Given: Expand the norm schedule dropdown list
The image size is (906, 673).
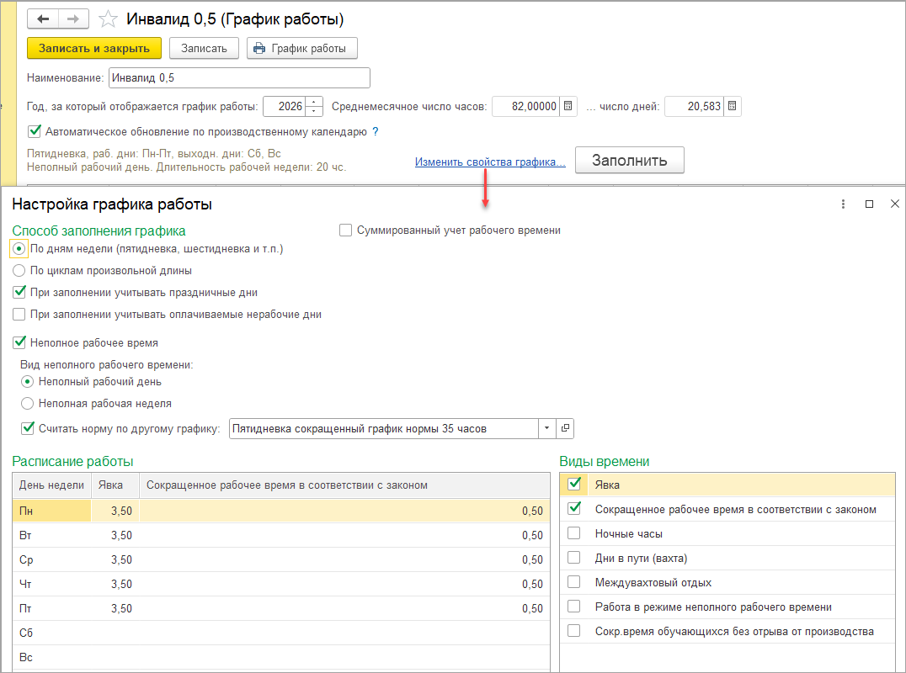Looking at the screenshot, I should tap(547, 428).
